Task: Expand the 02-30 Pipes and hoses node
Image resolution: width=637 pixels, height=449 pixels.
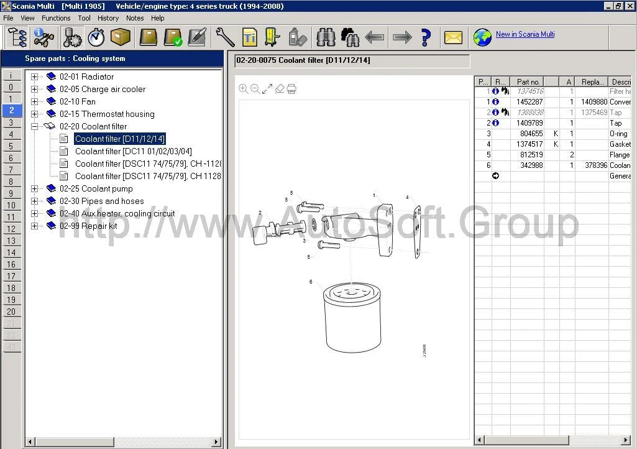Action: tap(34, 201)
